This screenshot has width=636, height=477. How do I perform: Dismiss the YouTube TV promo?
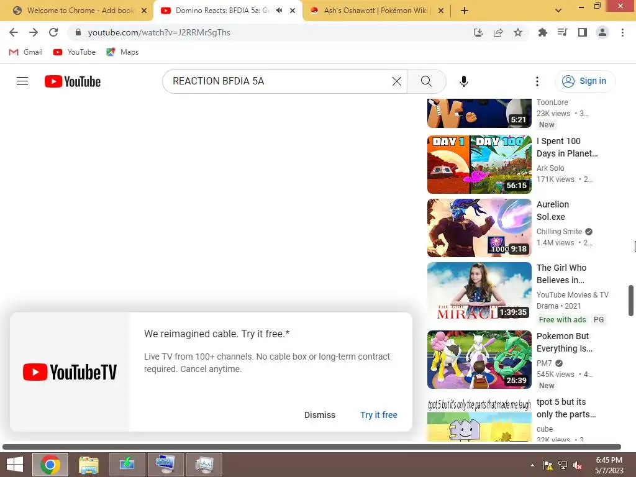point(320,415)
